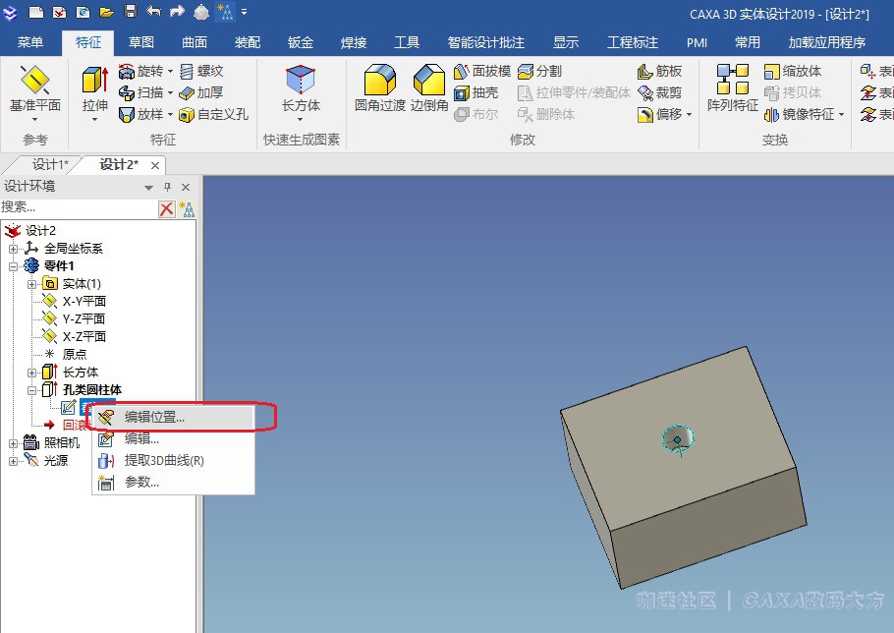The height and width of the screenshot is (633, 894).
Task: Click the 筋板 rib tool
Action: click(659, 72)
